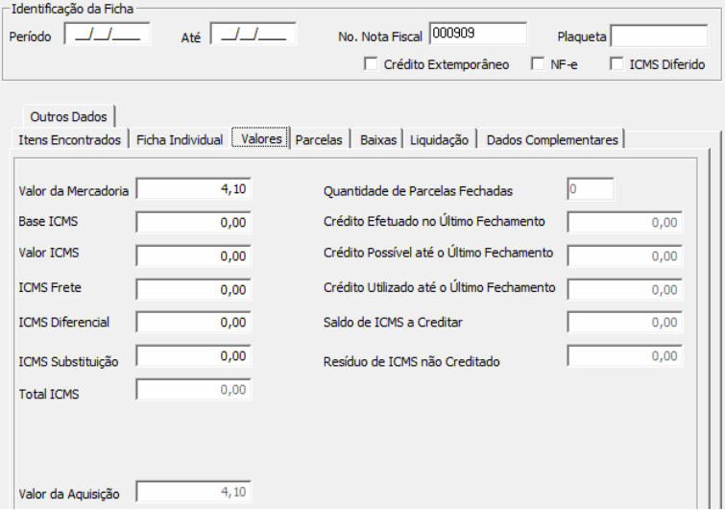Click the 'Identificação da Ficha' group title
The image size is (725, 510).
coord(73,9)
